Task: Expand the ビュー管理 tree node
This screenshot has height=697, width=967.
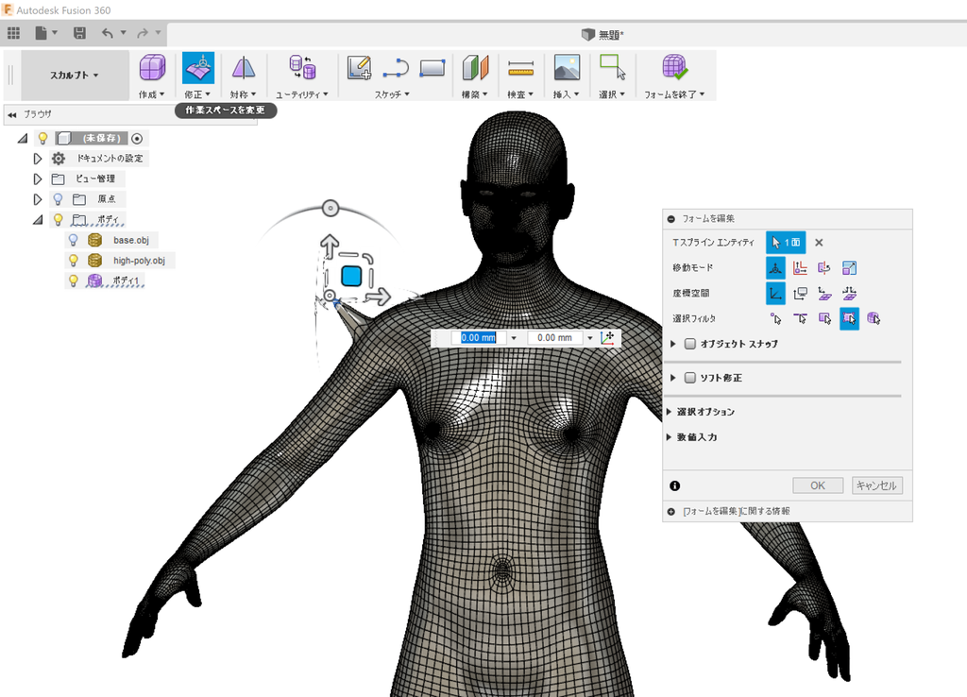Action: (x=38, y=178)
